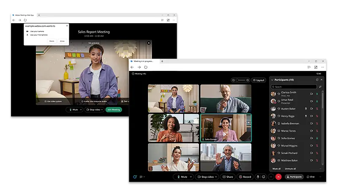Toggle the Participants panel button

(x=294, y=177)
